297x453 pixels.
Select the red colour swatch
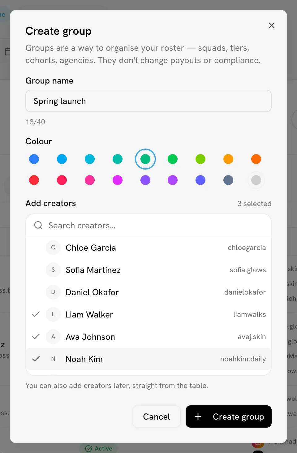tap(34, 180)
